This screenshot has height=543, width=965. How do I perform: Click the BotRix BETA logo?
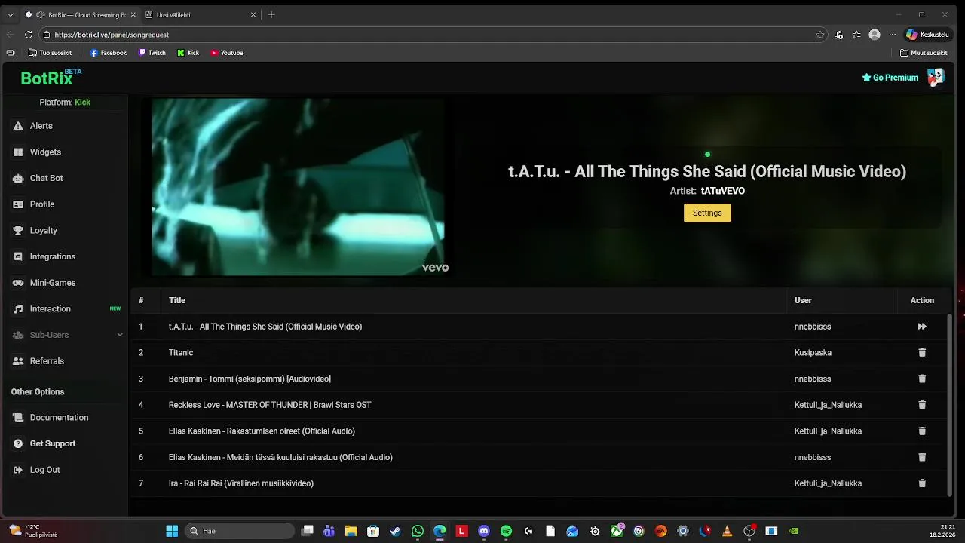(51, 77)
